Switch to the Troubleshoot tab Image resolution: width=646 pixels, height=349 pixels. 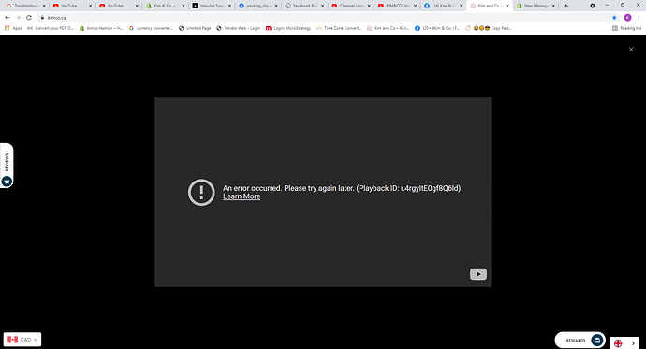[25, 6]
